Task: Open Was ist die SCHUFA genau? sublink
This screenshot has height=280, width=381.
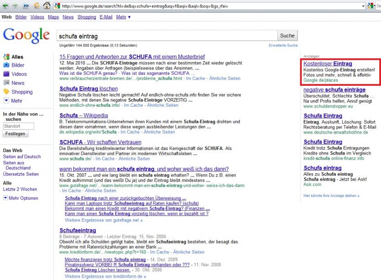Action: pos(88,73)
